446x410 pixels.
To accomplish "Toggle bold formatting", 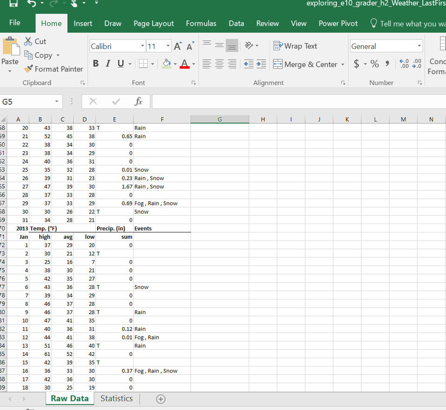I will click(95, 63).
